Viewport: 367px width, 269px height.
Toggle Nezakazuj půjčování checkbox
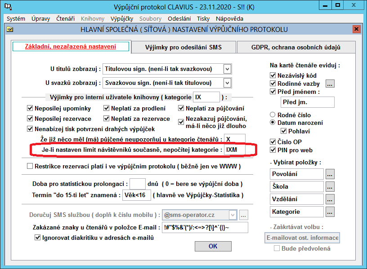pyautogui.click(x=181, y=122)
